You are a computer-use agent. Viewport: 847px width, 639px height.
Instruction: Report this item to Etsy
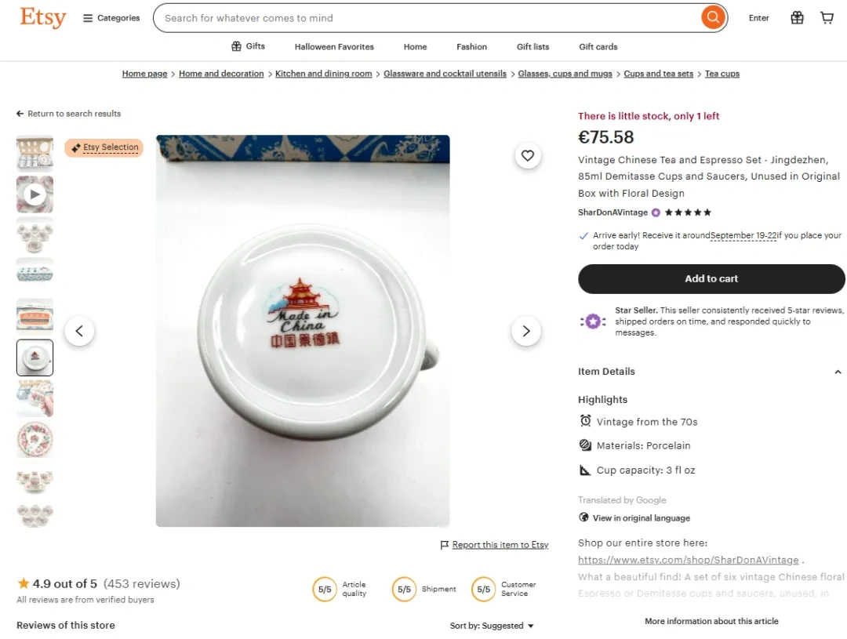[x=500, y=545]
